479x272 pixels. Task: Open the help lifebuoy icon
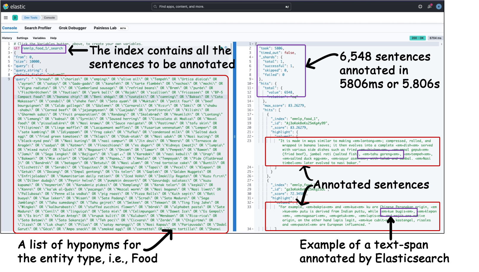420,7
